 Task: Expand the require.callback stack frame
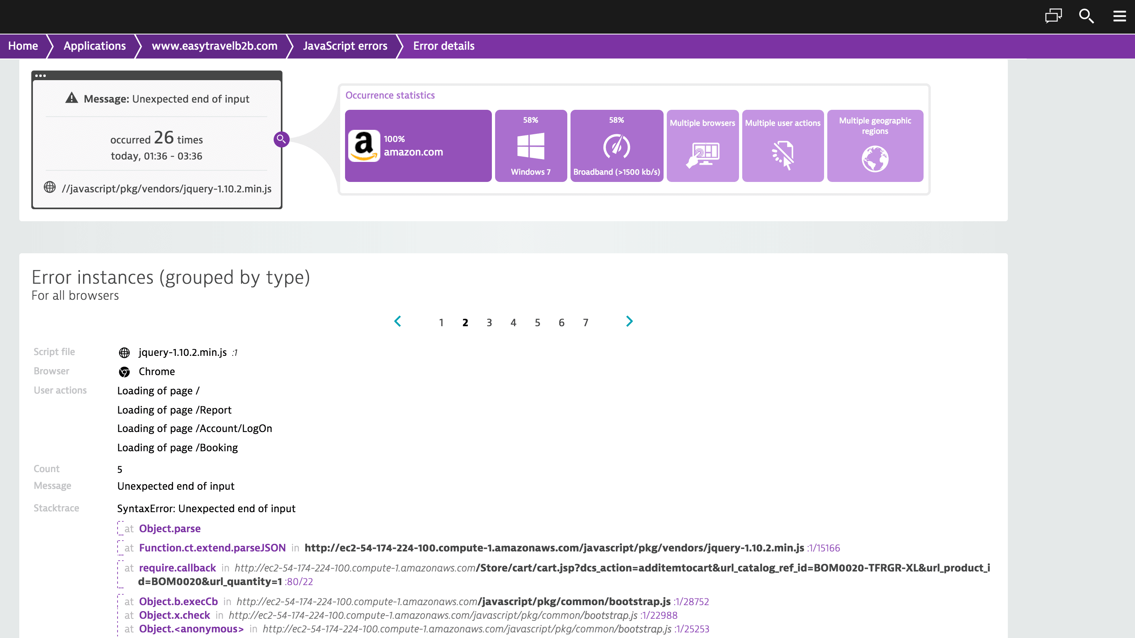tap(120, 574)
